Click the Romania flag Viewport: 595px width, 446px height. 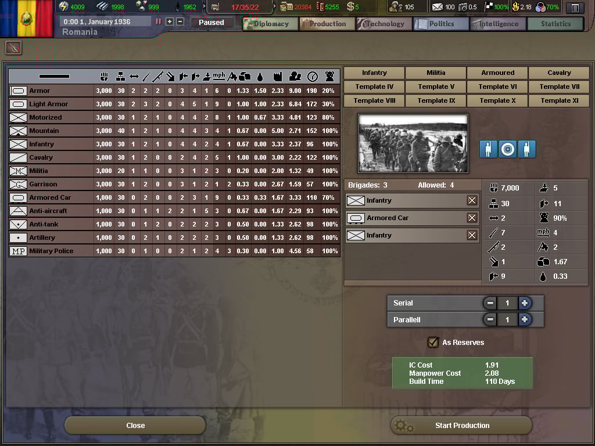click(26, 18)
